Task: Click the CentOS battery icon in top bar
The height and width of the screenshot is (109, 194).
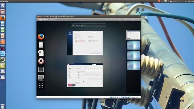Action: pos(112,19)
